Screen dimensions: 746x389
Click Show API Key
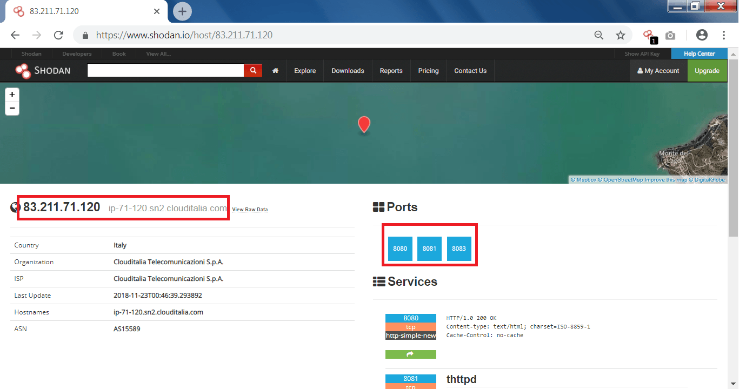[642, 53]
